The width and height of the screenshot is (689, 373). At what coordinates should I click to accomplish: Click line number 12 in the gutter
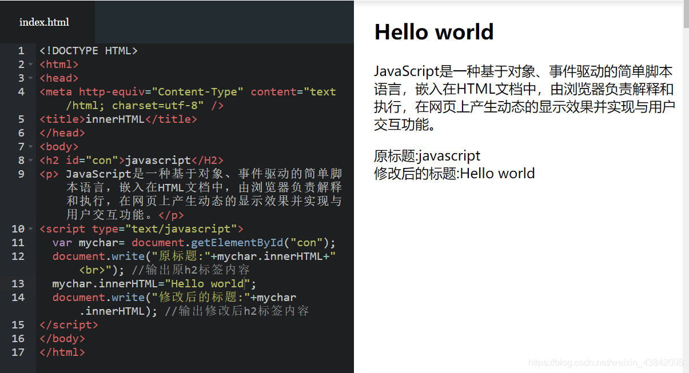[x=18, y=256]
